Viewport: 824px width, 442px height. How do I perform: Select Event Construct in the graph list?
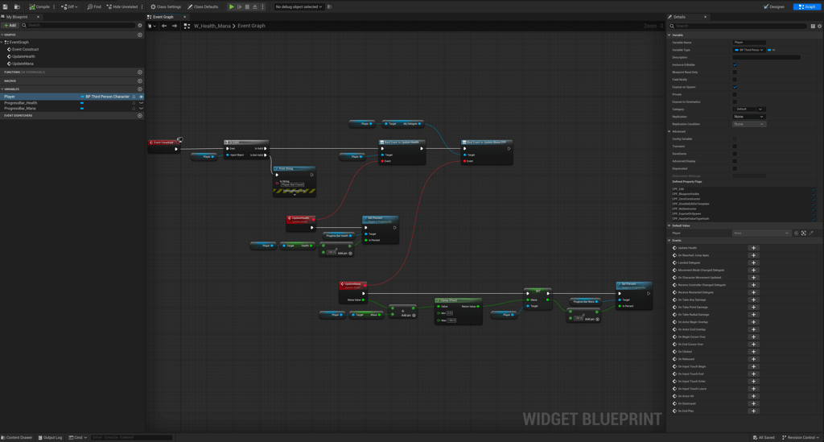[x=25, y=49]
